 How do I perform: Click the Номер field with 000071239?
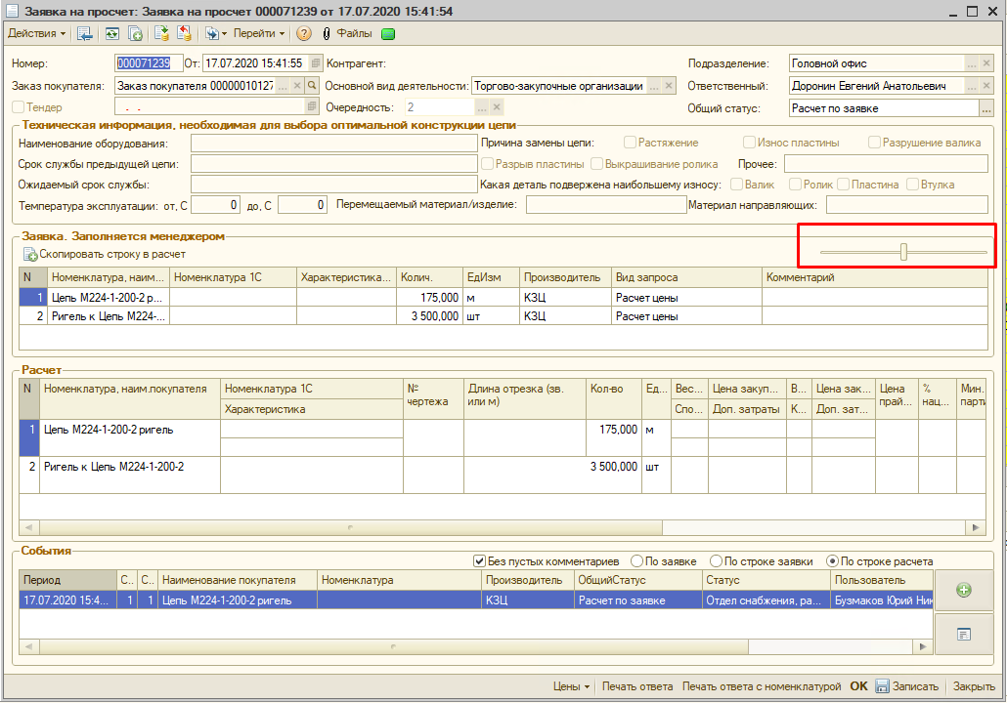[149, 63]
